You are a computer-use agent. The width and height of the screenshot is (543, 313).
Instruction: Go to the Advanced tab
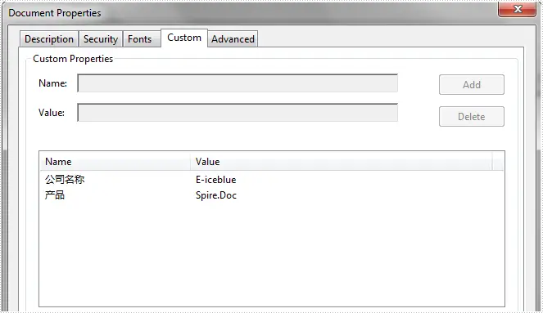click(x=233, y=39)
